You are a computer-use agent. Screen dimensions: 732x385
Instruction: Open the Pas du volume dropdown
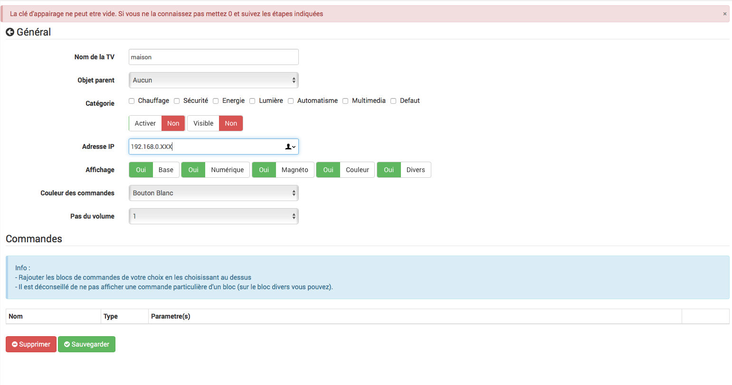pyautogui.click(x=214, y=216)
